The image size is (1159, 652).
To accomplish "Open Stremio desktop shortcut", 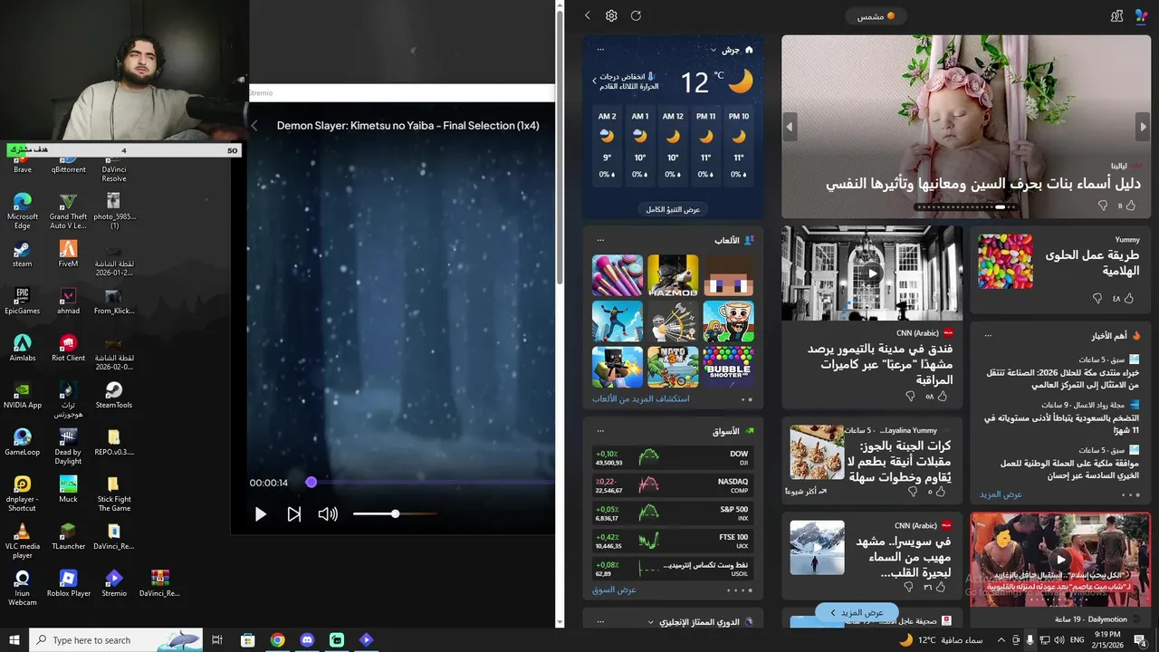I will (x=113, y=584).
